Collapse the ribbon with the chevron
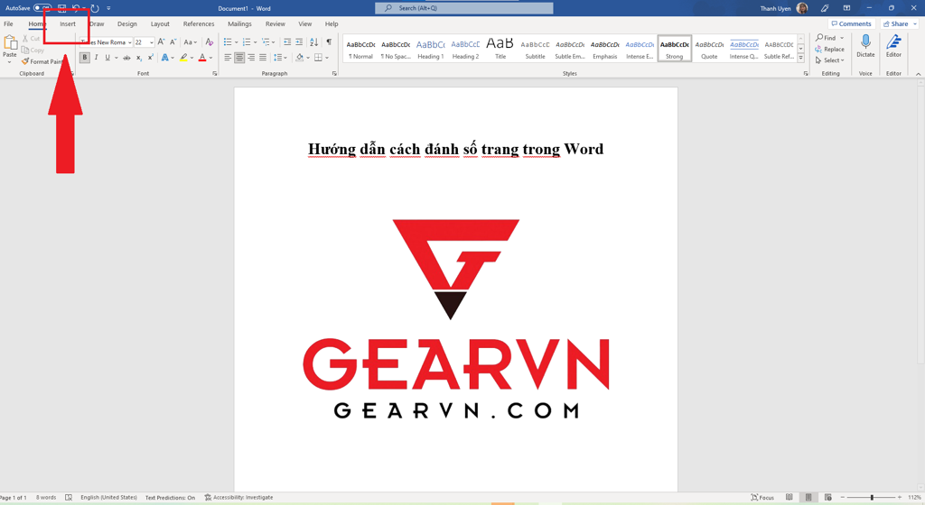This screenshot has width=925, height=505. pos(918,74)
